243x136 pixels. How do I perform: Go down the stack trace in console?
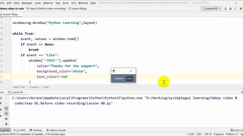(x=6, y=103)
